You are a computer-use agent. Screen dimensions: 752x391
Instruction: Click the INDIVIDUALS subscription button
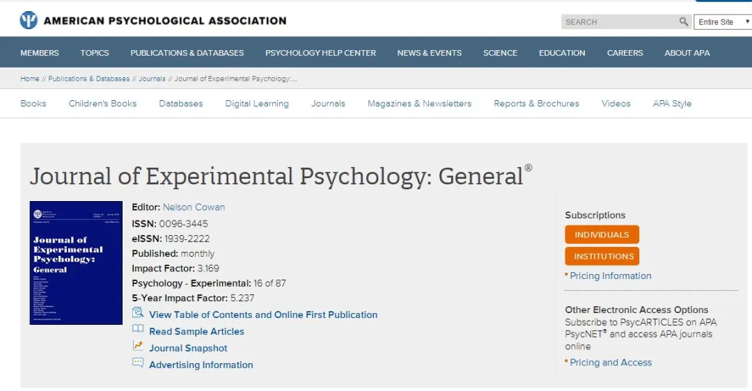602,234
